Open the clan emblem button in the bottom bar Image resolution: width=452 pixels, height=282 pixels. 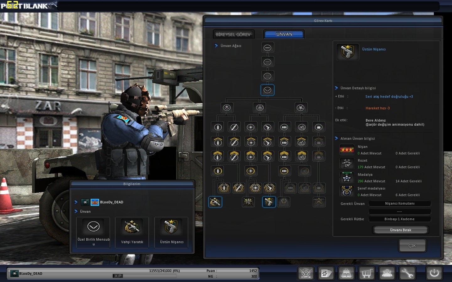tap(306, 273)
